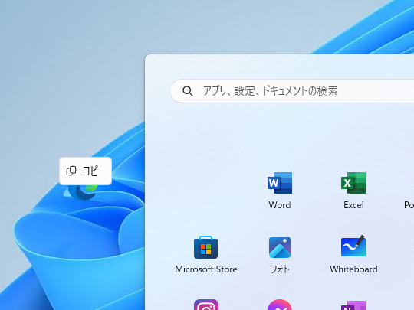Viewport: 414px width, 310px height.
Task: Select the Edge icon on the desktop
Action: [82, 192]
